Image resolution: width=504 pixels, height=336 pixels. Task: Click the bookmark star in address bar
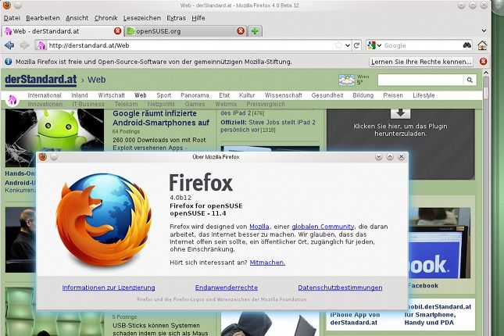click(338, 45)
